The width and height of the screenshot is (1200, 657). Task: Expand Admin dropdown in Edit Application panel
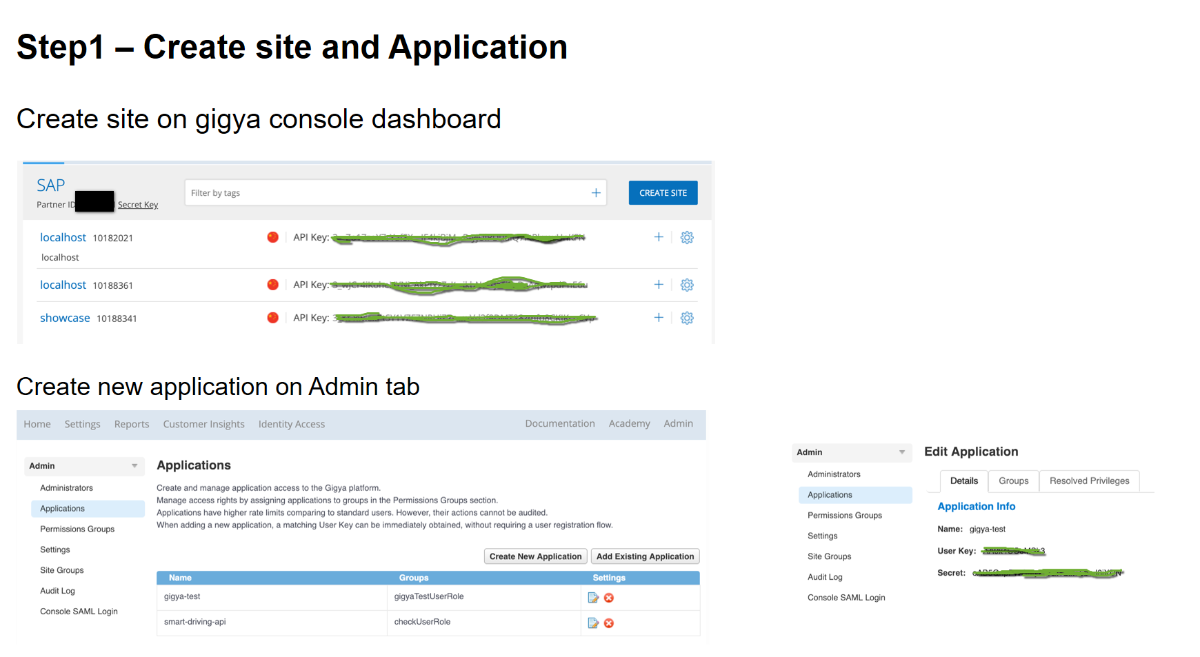click(902, 452)
